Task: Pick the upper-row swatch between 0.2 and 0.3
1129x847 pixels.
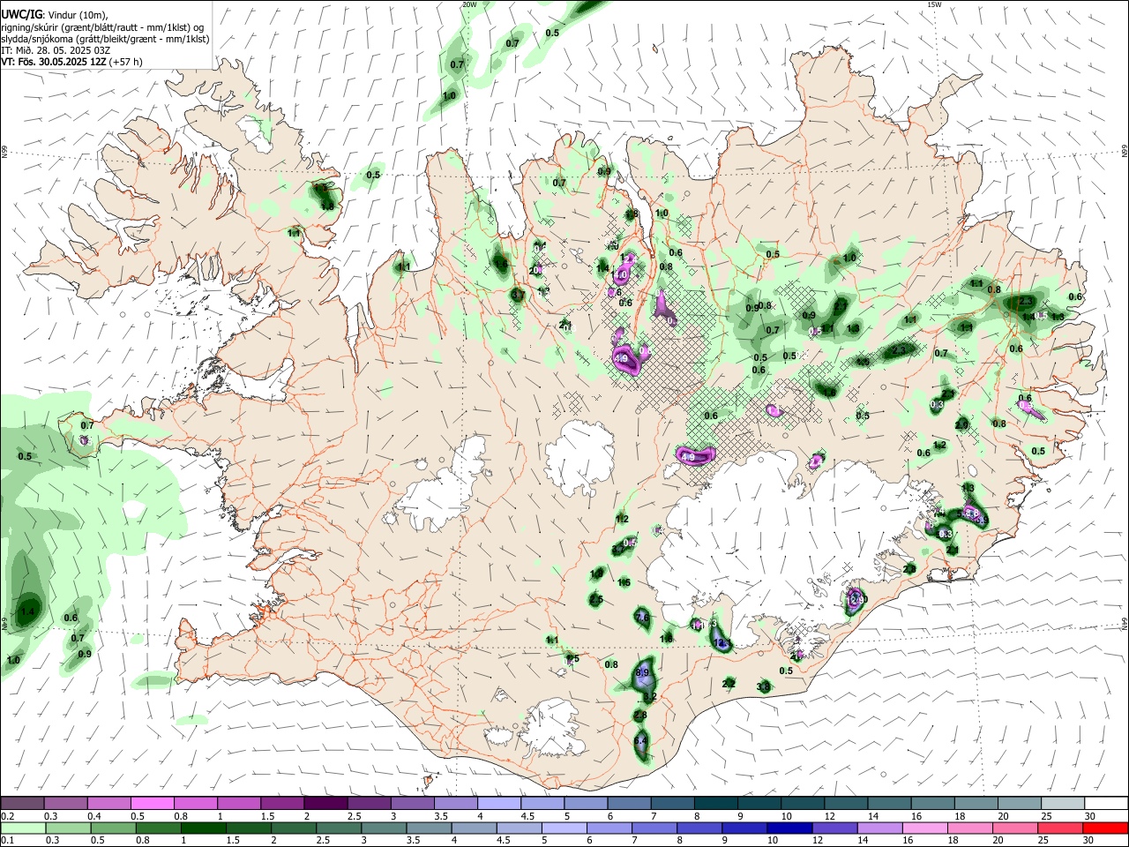Action: [22, 803]
